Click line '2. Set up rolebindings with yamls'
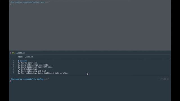 pos(33,65)
